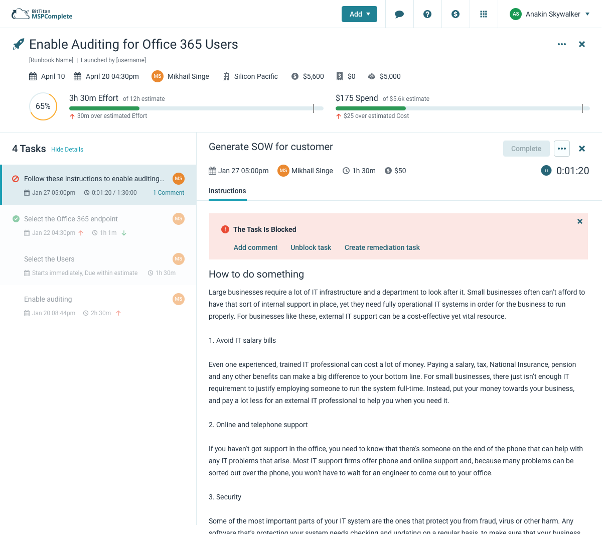Close the Generate SOW task panel
This screenshot has width=602, height=534.
click(582, 149)
